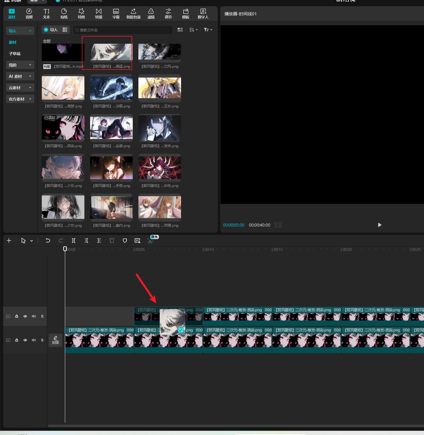Open the 转场 transitions tab
424x435 pixels.
coord(99,13)
